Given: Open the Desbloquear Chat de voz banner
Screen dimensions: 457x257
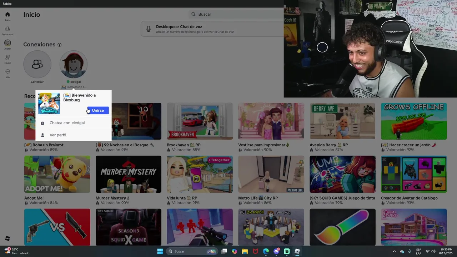Looking at the screenshot, I should (x=212, y=29).
